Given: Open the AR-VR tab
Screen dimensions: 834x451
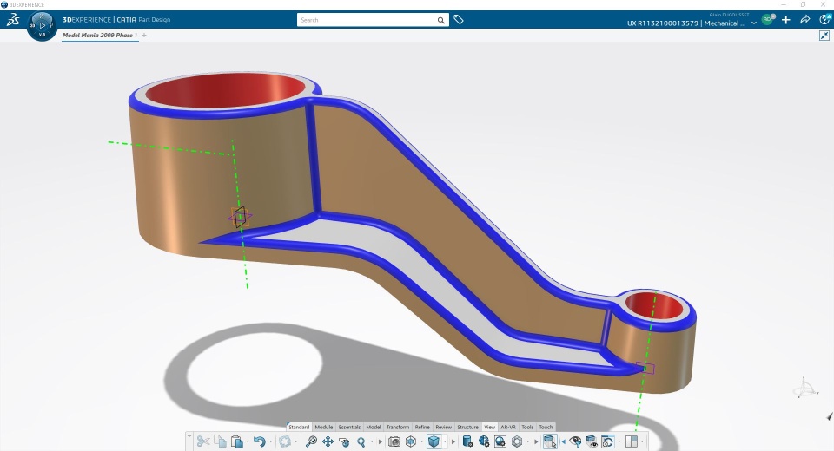Looking at the screenshot, I should pyautogui.click(x=508, y=427).
